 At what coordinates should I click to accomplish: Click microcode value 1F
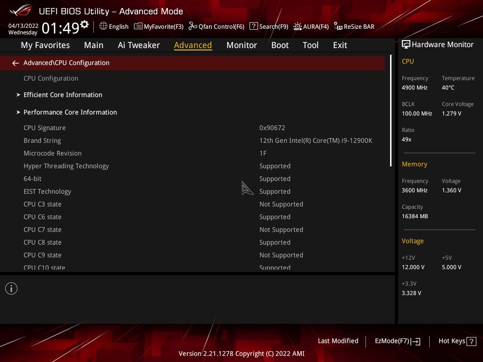(x=263, y=153)
